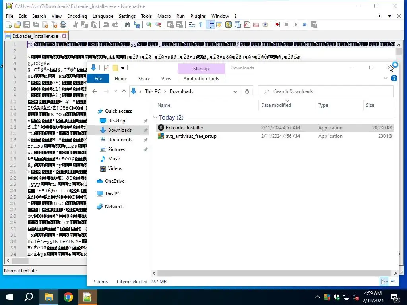Switch to the Share ribbon tab
407x305 pixels.
click(144, 79)
